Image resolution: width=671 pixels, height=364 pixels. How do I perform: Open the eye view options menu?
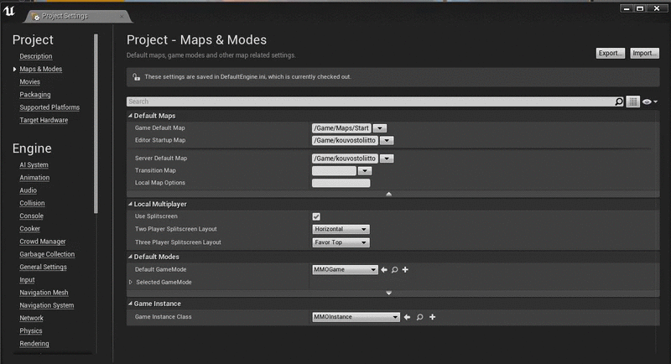[649, 101]
